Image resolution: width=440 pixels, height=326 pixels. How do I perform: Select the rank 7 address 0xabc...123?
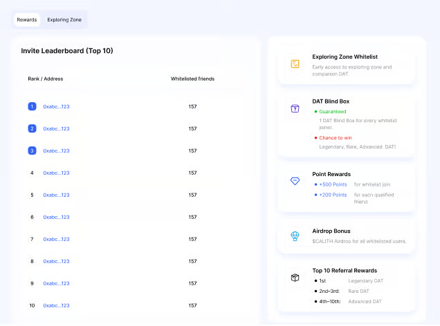(x=56, y=239)
